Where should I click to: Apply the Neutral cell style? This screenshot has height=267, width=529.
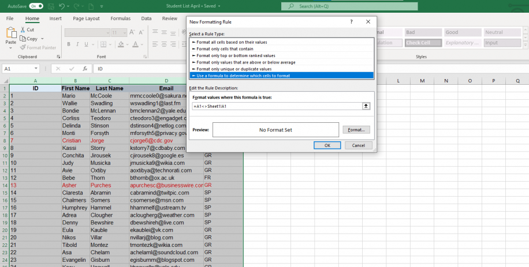(x=502, y=32)
